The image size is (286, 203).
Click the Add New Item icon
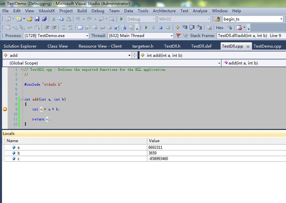coord(19,19)
